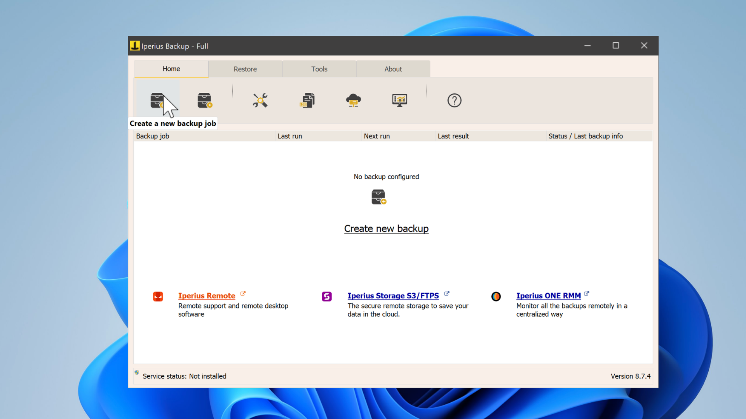Open general settings wrench icon
Viewport: 746px width, 419px height.
click(260, 100)
